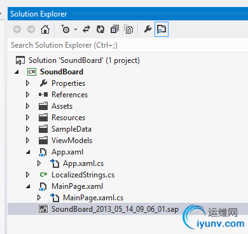The image size is (248, 234).
Task: Refresh the Solution Explorer
Action: tap(100, 29)
